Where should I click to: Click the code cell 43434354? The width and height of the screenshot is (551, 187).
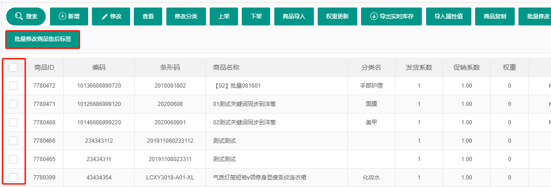[x=99, y=178]
